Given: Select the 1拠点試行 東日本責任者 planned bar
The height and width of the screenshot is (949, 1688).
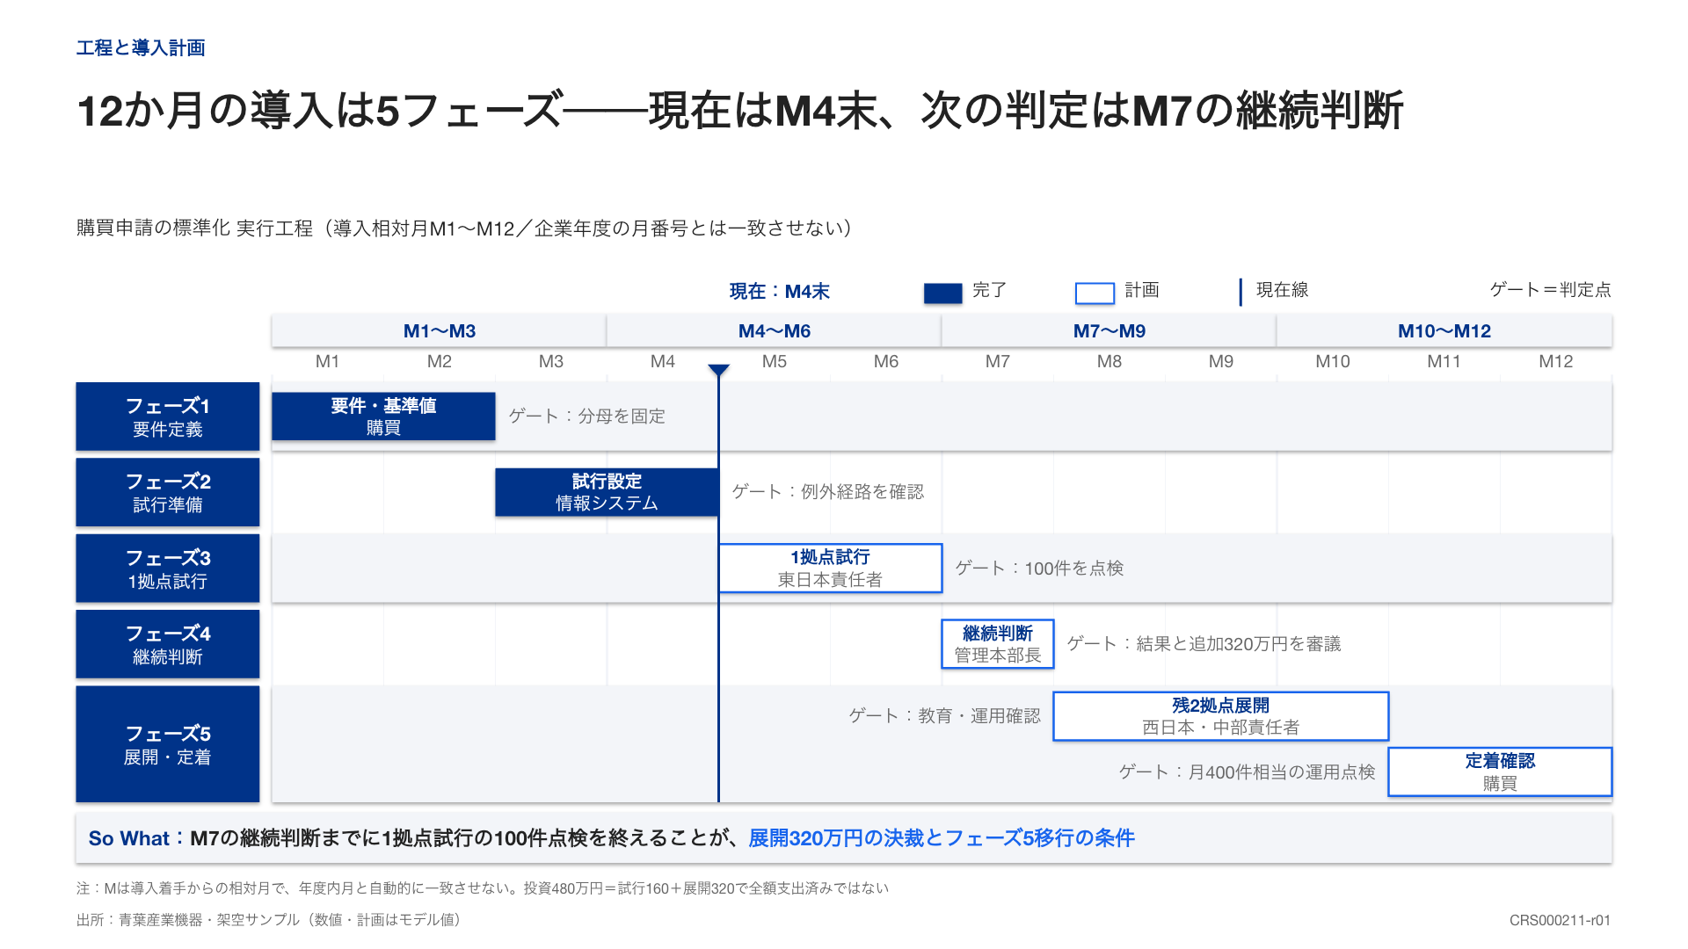Looking at the screenshot, I should coord(830,569).
